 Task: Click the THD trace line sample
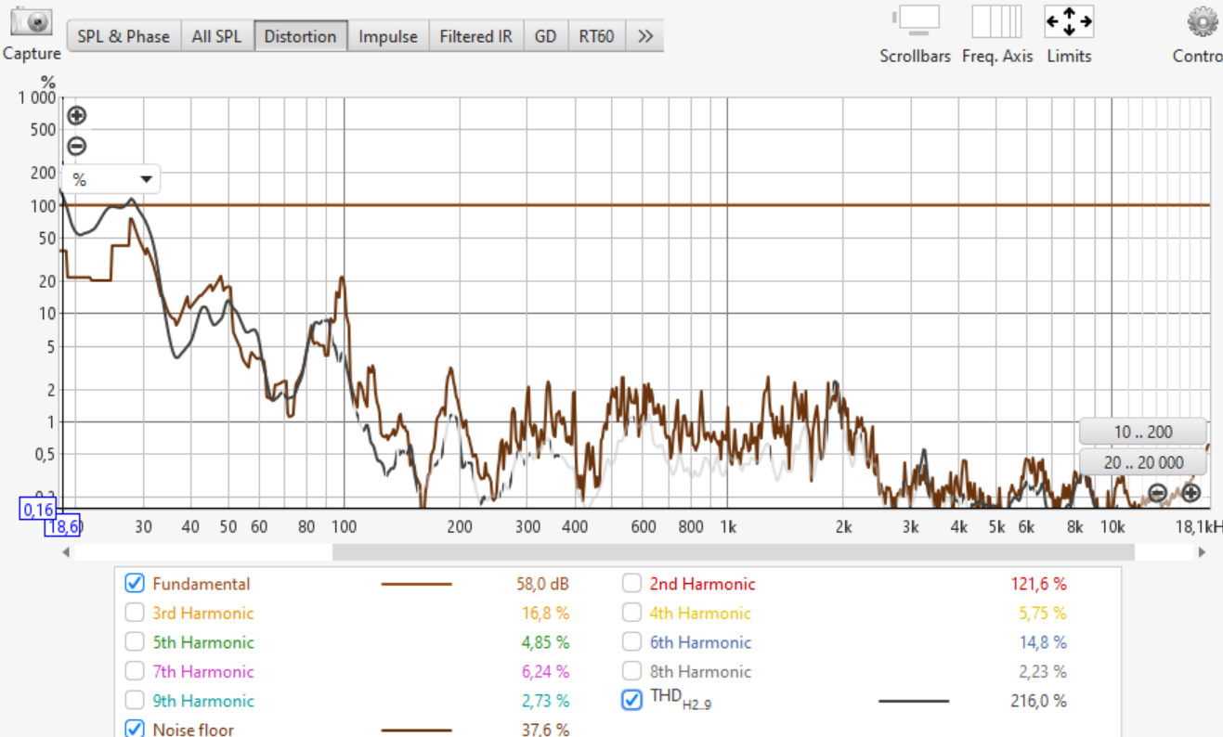pyautogui.click(x=914, y=702)
